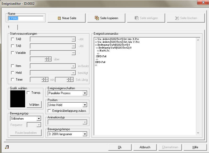
Task: Enable the first TAB checkbox
Action: point(13,39)
